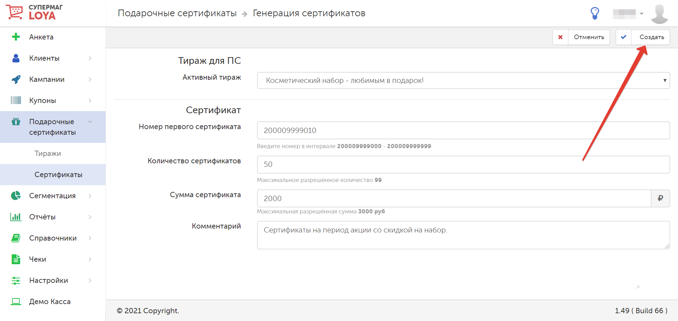Image resolution: width=678 pixels, height=321 pixels.
Task: Click the laptop Демо Касса icon
Action: click(x=16, y=302)
